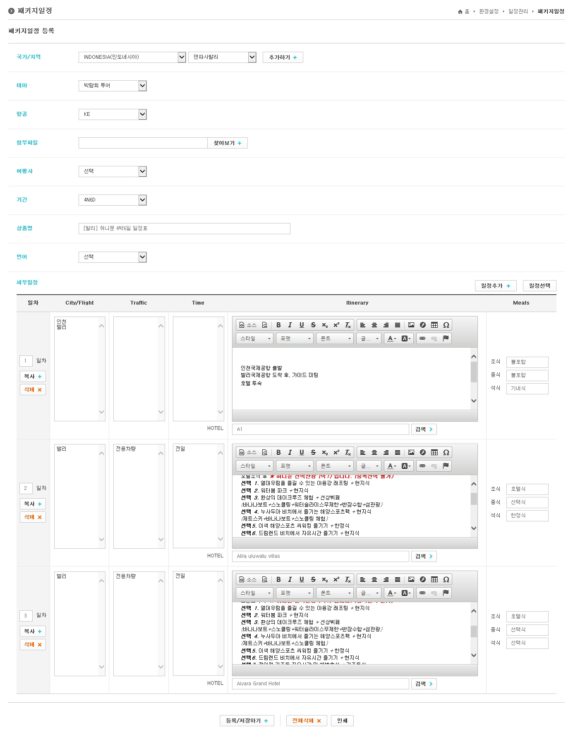Open text color picker in day 1 editor
Screen dimensions: 573x737
coord(391,338)
